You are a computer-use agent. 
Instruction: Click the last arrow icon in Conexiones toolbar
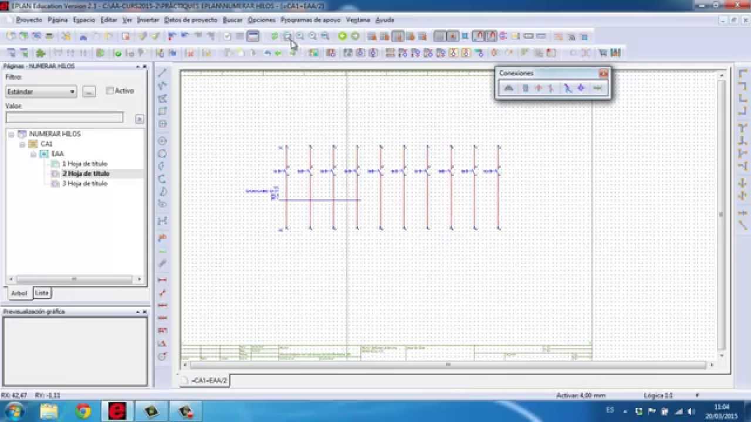597,89
